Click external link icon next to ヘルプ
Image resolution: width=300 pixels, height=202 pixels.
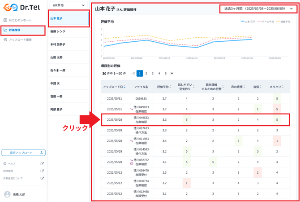tap(42, 164)
